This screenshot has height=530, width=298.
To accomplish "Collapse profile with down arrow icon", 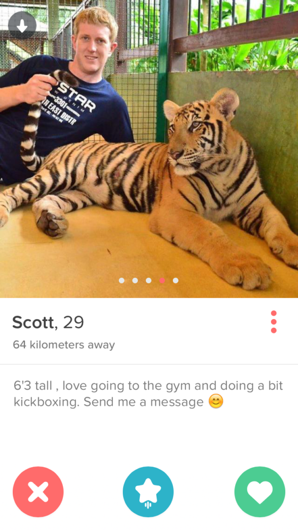I will tap(22, 26).
